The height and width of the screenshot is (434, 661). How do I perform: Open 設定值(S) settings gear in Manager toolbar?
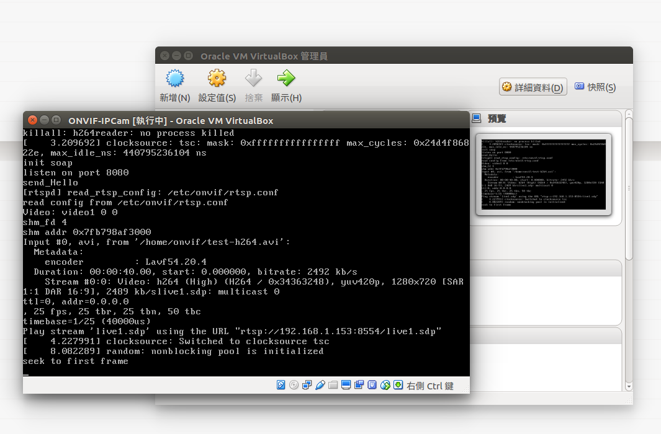coord(217,78)
